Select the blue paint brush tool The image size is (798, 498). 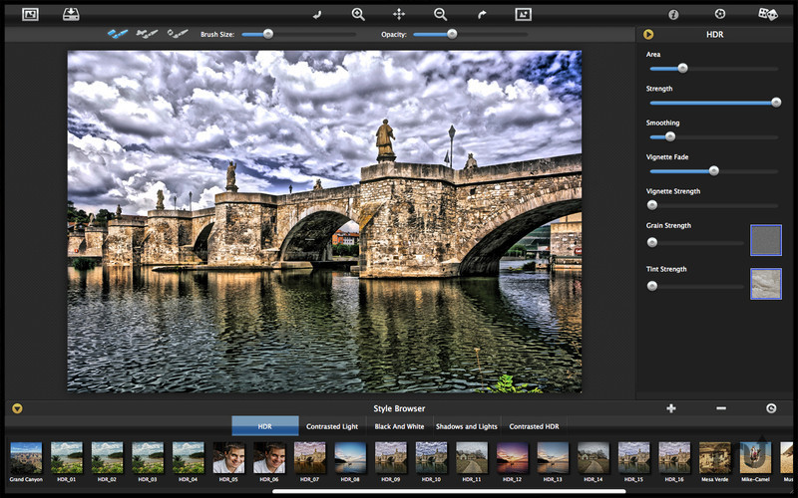coord(118,34)
